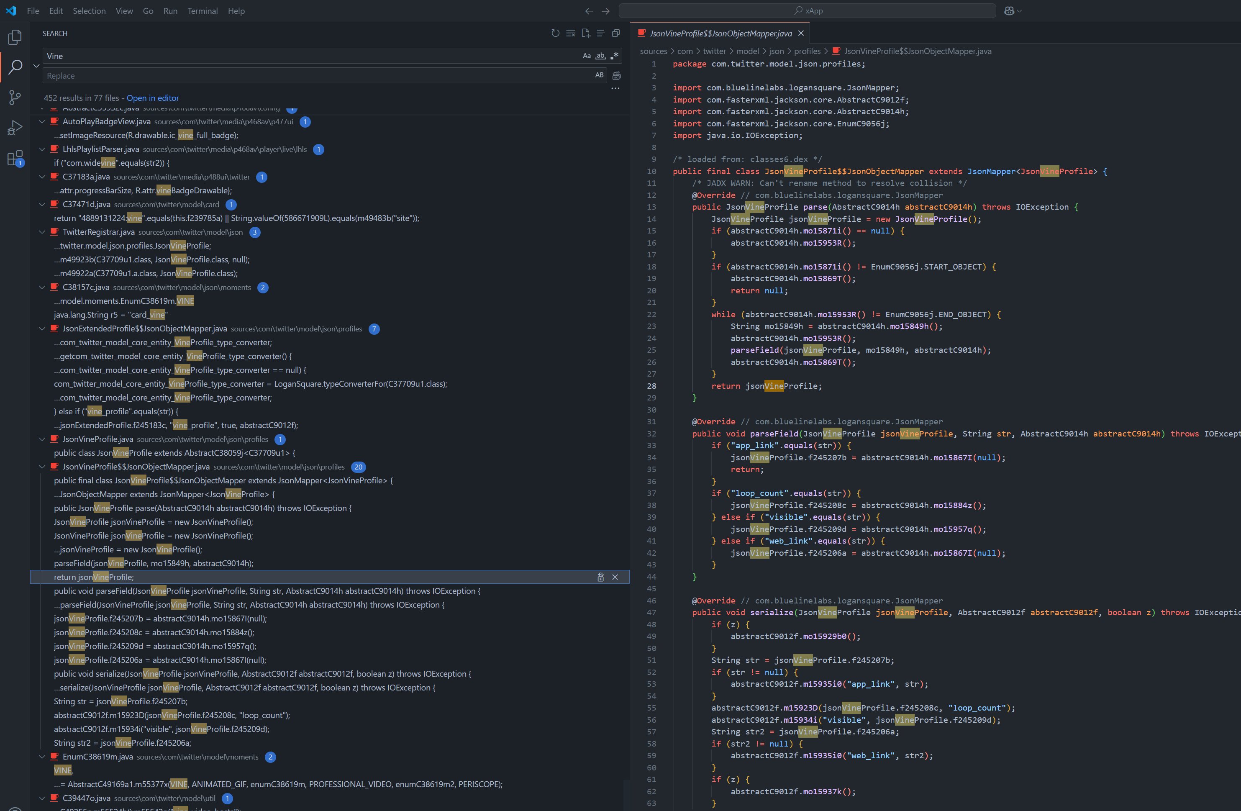Collapse C38157c.java results
The height and width of the screenshot is (811, 1241).
tap(42, 287)
